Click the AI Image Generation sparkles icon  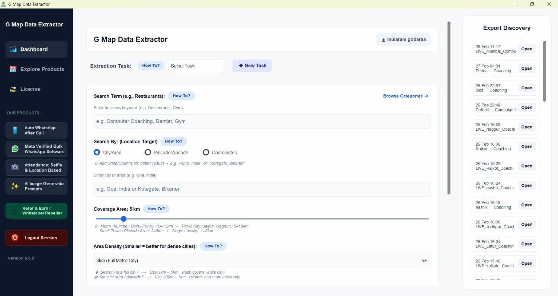coord(14,186)
